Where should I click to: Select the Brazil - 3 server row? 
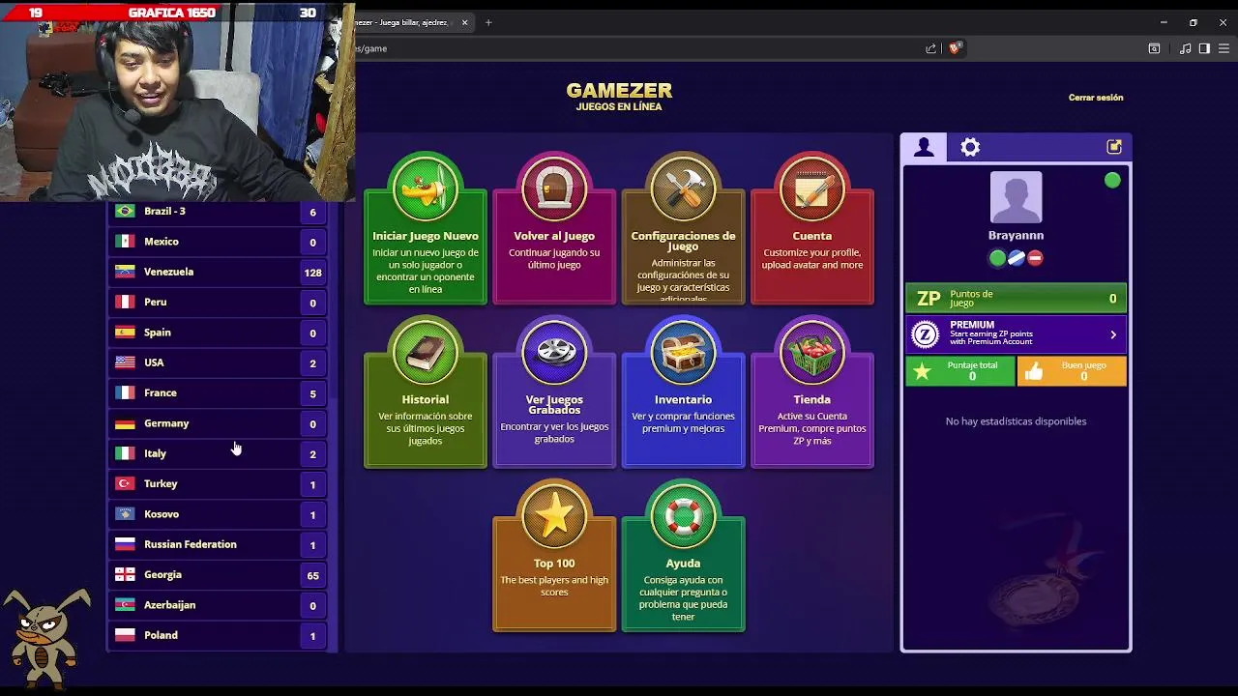pos(218,212)
